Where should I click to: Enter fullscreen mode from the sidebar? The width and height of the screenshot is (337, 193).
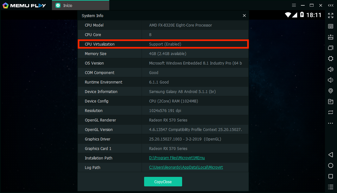[331, 15]
